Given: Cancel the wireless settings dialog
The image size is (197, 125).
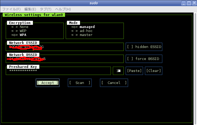Looking at the screenshot, I should (114, 83).
